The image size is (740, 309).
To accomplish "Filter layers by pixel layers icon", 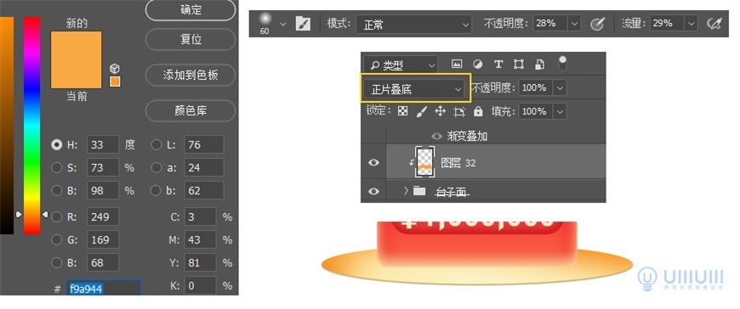I will click(x=457, y=64).
